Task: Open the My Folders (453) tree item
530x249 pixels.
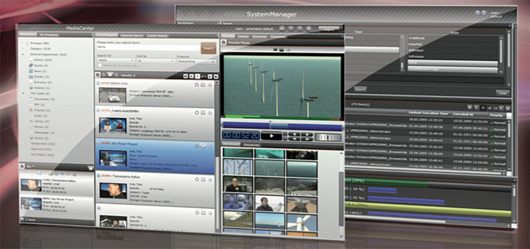Action: (x=42, y=155)
